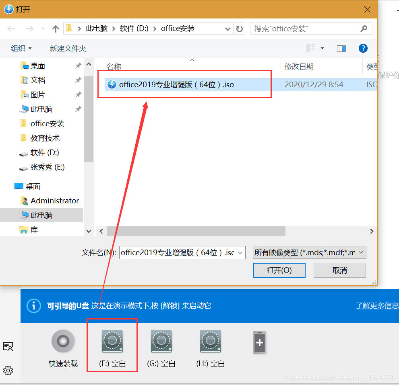Click the file list horizontal scrollbar thumb
This screenshot has height=385, width=399.
[196, 231]
